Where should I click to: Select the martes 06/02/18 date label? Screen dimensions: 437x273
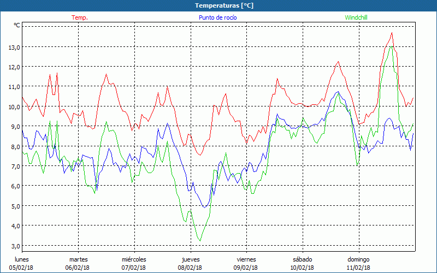[78, 263]
